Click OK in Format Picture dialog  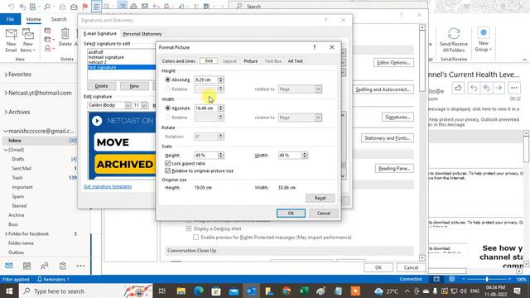pyautogui.click(x=291, y=214)
